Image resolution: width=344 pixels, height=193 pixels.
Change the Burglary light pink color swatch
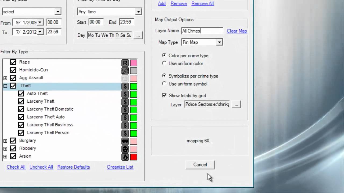click(x=134, y=141)
